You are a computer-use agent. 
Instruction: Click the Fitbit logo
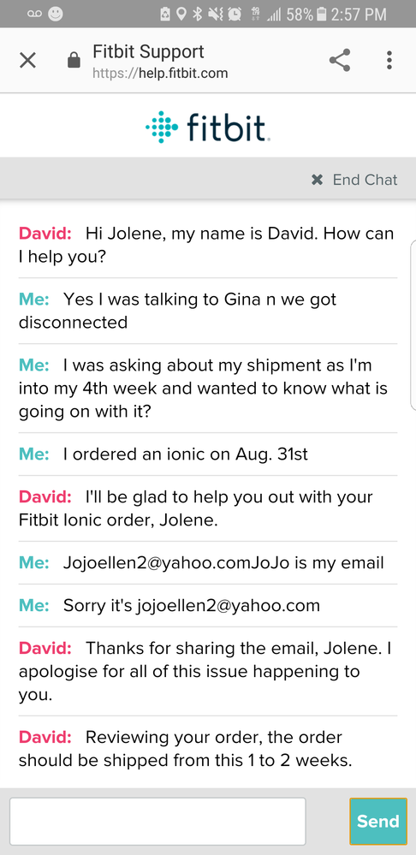[x=208, y=127]
